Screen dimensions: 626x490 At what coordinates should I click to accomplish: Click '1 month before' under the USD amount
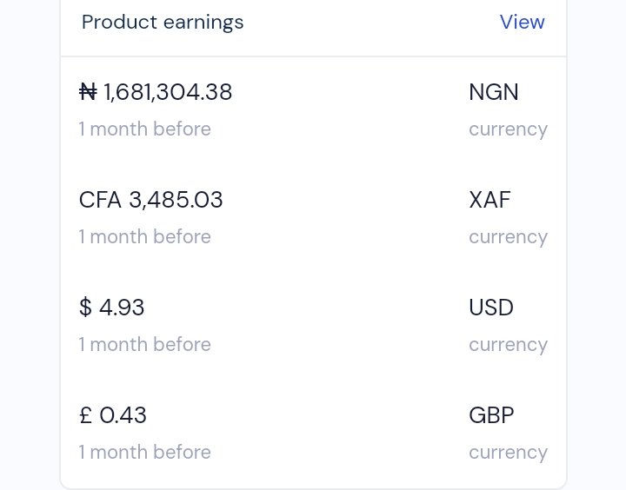coord(145,344)
